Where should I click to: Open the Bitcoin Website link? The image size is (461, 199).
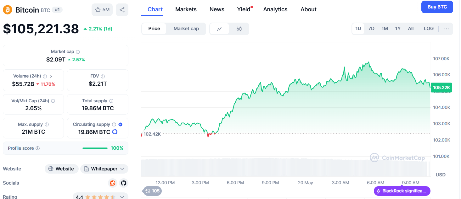[61, 169]
